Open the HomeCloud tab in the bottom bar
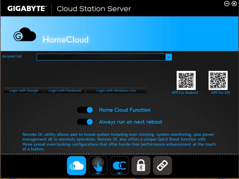Image resolution: width=239 pixels, height=179 pixels. 77,166
